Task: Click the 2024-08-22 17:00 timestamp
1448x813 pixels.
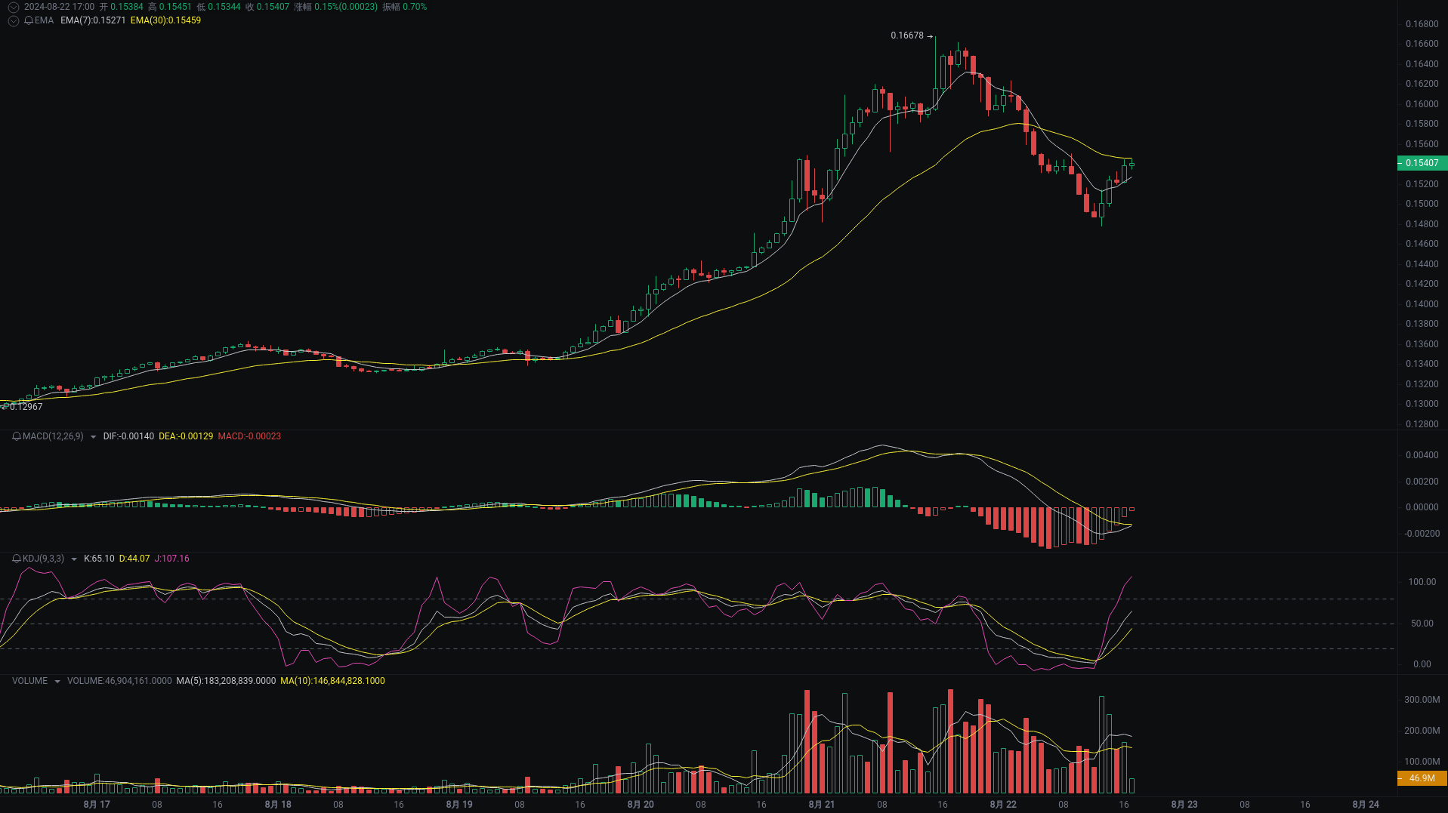Action: 59,7
